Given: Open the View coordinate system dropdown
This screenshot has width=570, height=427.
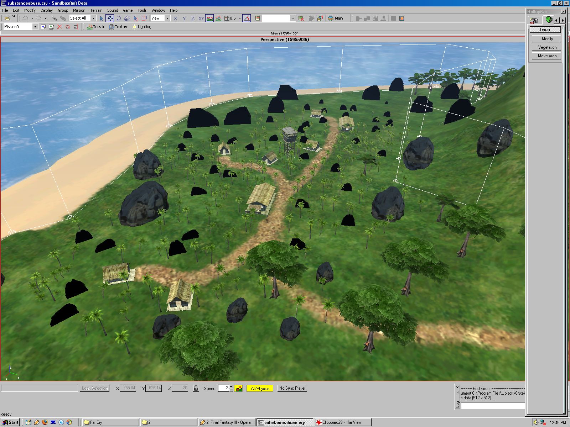Looking at the screenshot, I should (167, 18).
